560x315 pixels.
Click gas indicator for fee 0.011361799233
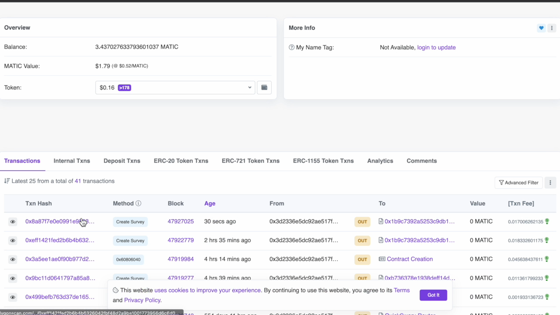[x=547, y=278]
